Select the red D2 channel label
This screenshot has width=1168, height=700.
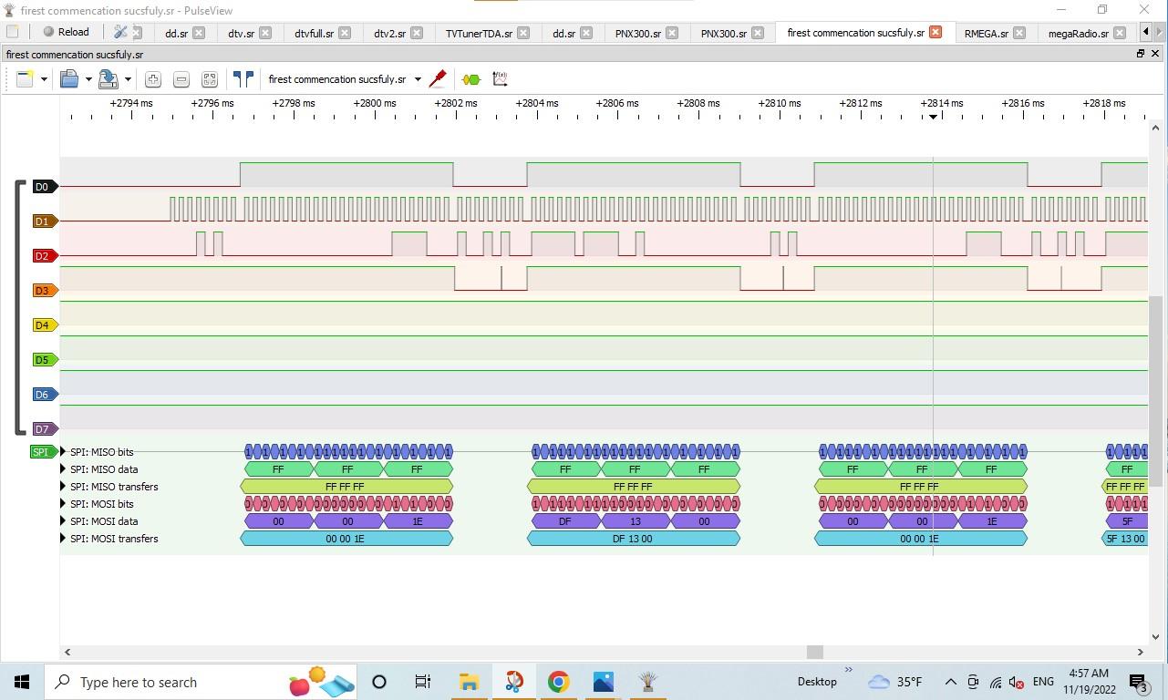pos(45,256)
